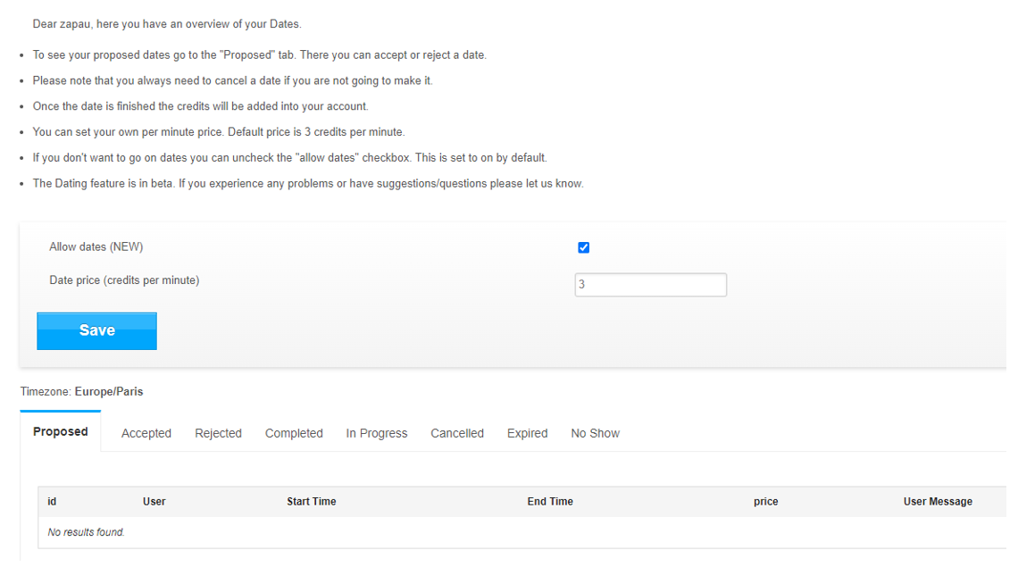This screenshot has width=1018, height=567.
Task: Click the Allow dates (NEW) label
Action: click(96, 246)
